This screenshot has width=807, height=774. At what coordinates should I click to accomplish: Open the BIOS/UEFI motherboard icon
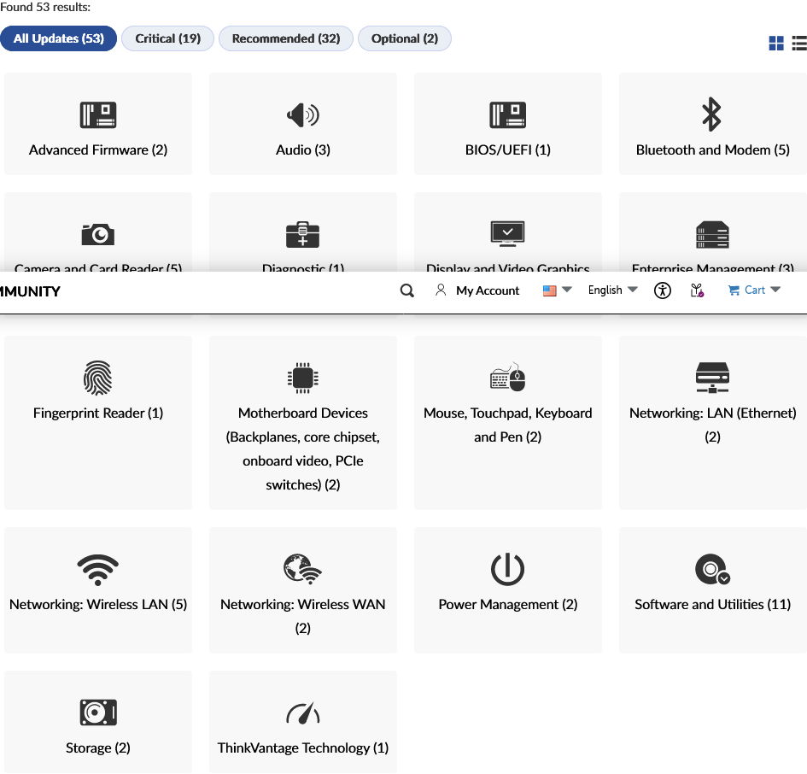tap(507, 114)
